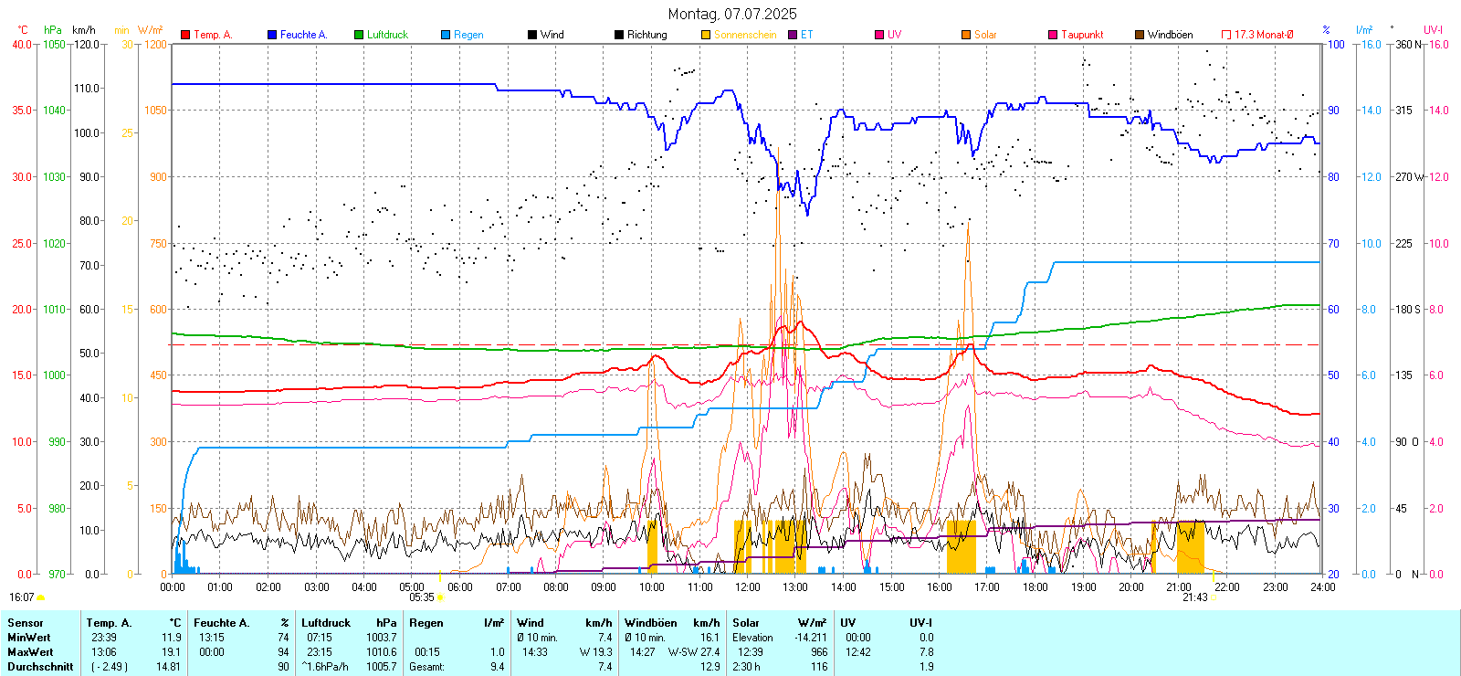Toggle the 17.3 Monat-Ø empty box
This screenshot has width=1461, height=676.
(x=1226, y=35)
